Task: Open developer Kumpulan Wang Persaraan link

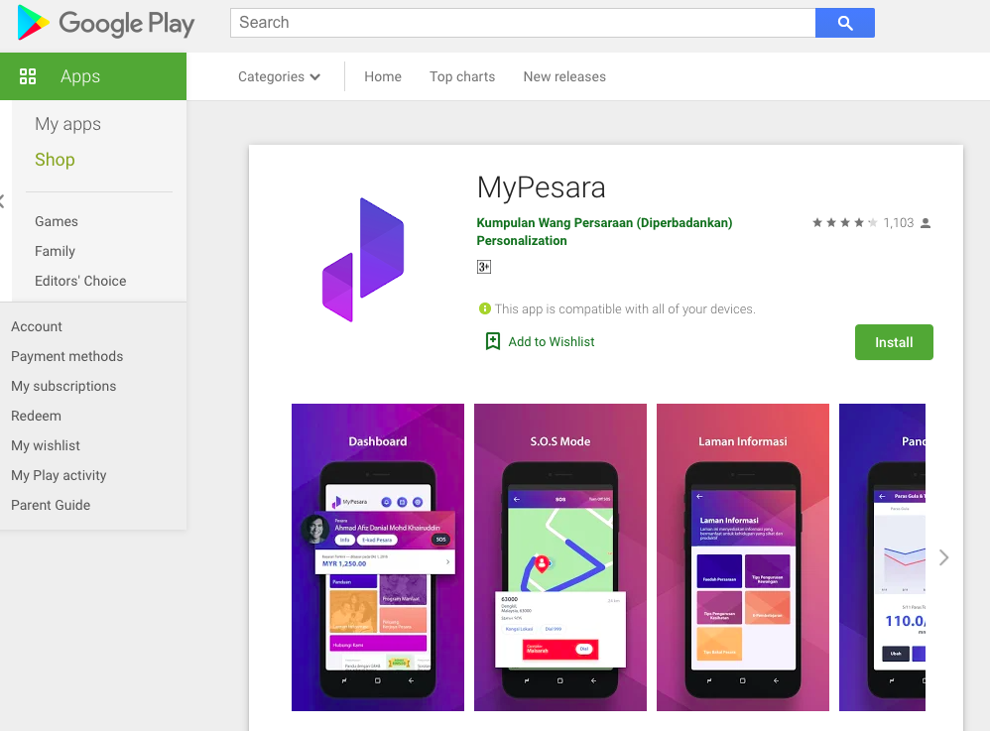Action: pyautogui.click(x=604, y=223)
